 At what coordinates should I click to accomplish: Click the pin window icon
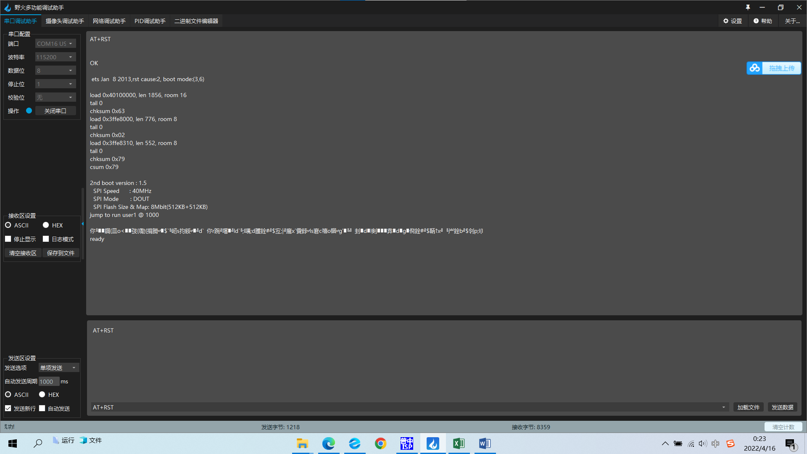(748, 8)
